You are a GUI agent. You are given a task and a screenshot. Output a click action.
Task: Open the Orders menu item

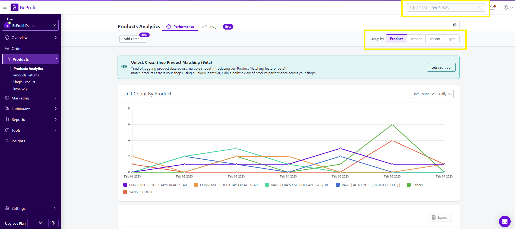click(30, 48)
